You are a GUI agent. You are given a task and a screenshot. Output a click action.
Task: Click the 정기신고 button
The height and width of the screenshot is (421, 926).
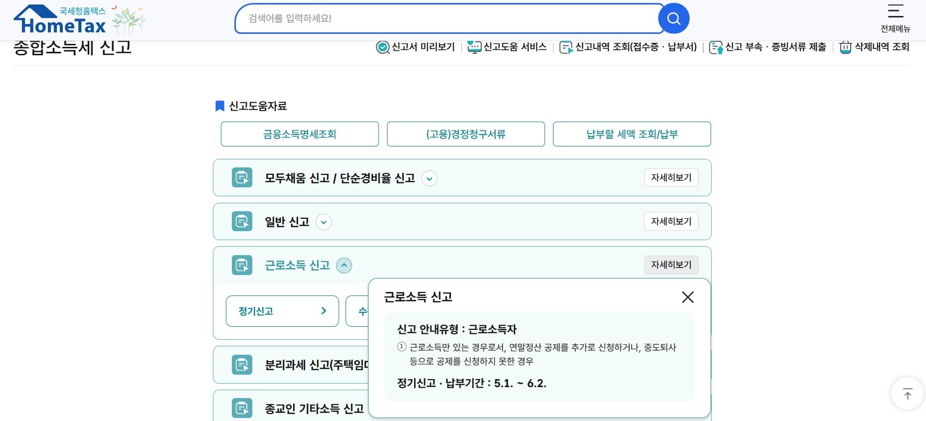coord(282,311)
